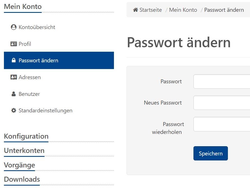This screenshot has width=250, height=194.
Task: Click the Profil ID card icon
Action: (13, 44)
